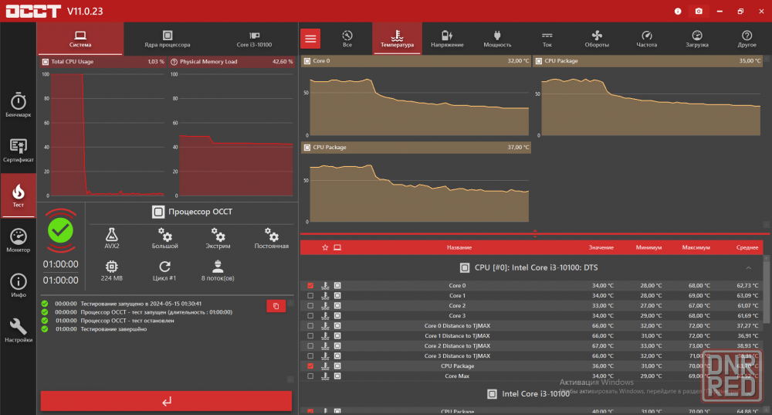This screenshot has height=415, width=772.
Task: Click the copy log icon button
Action: (276, 306)
